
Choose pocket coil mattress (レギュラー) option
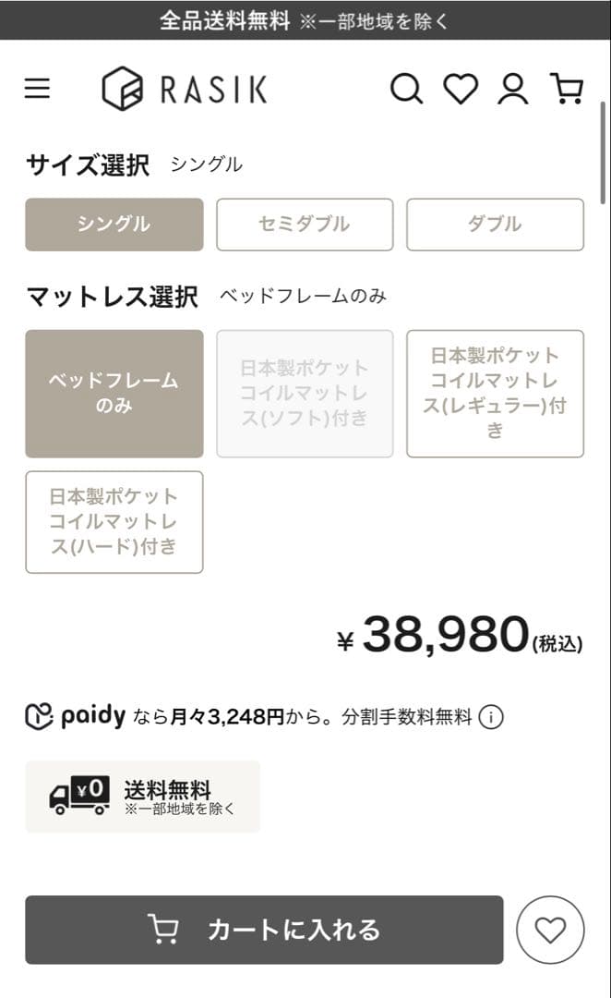(x=495, y=394)
